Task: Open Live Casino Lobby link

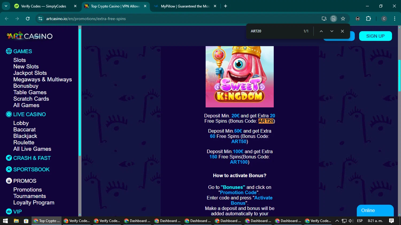Action: click(21, 123)
